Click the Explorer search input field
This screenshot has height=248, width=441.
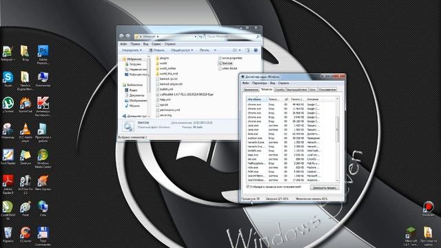point(232,37)
